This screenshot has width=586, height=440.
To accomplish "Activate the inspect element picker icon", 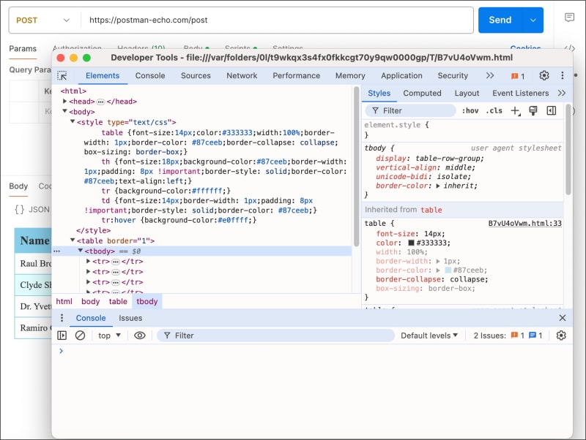I will pyautogui.click(x=62, y=75).
